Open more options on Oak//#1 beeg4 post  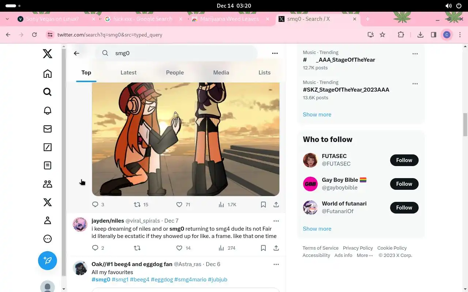point(276,264)
